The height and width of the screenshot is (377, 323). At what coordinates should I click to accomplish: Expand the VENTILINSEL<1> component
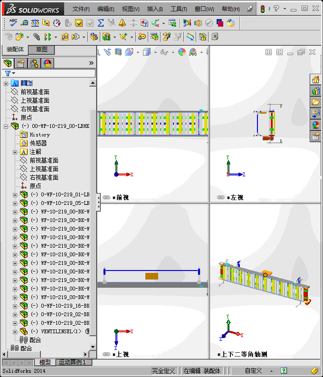click(15, 332)
